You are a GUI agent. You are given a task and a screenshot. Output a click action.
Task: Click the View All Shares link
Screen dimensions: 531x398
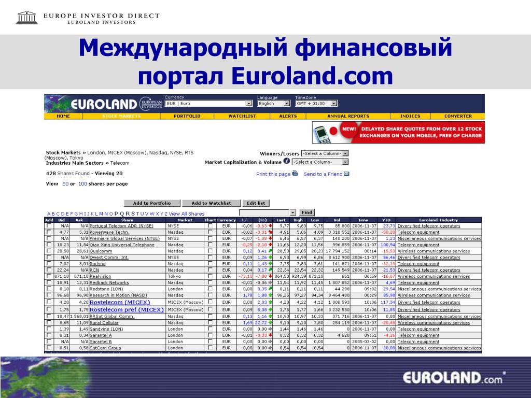pos(187,214)
